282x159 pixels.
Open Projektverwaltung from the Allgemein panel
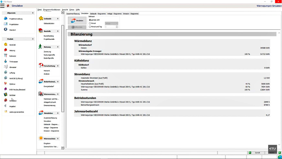tap(16, 19)
